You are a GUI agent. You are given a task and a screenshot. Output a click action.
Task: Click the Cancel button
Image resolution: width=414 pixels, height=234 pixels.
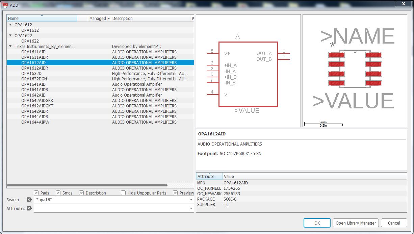(394, 223)
